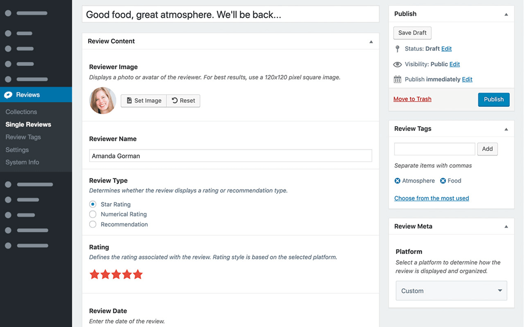Open Collections in the sidebar
The height and width of the screenshot is (327, 524).
click(x=21, y=112)
